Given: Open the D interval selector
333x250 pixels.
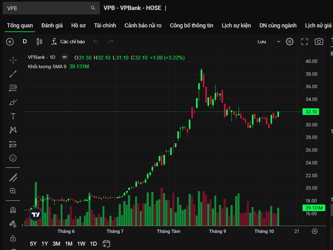Looking at the screenshot, I should [x=25, y=42].
